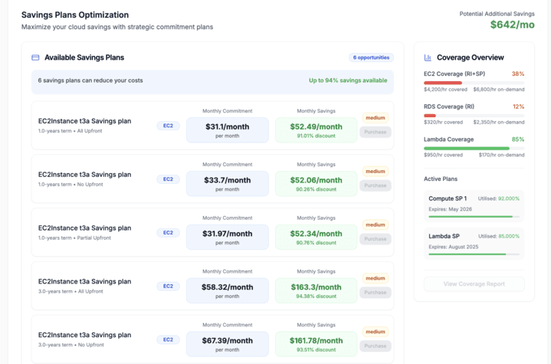The width and height of the screenshot is (551, 364).
Task: Open the Compute SP 1 active plan card
Action: click(x=474, y=205)
